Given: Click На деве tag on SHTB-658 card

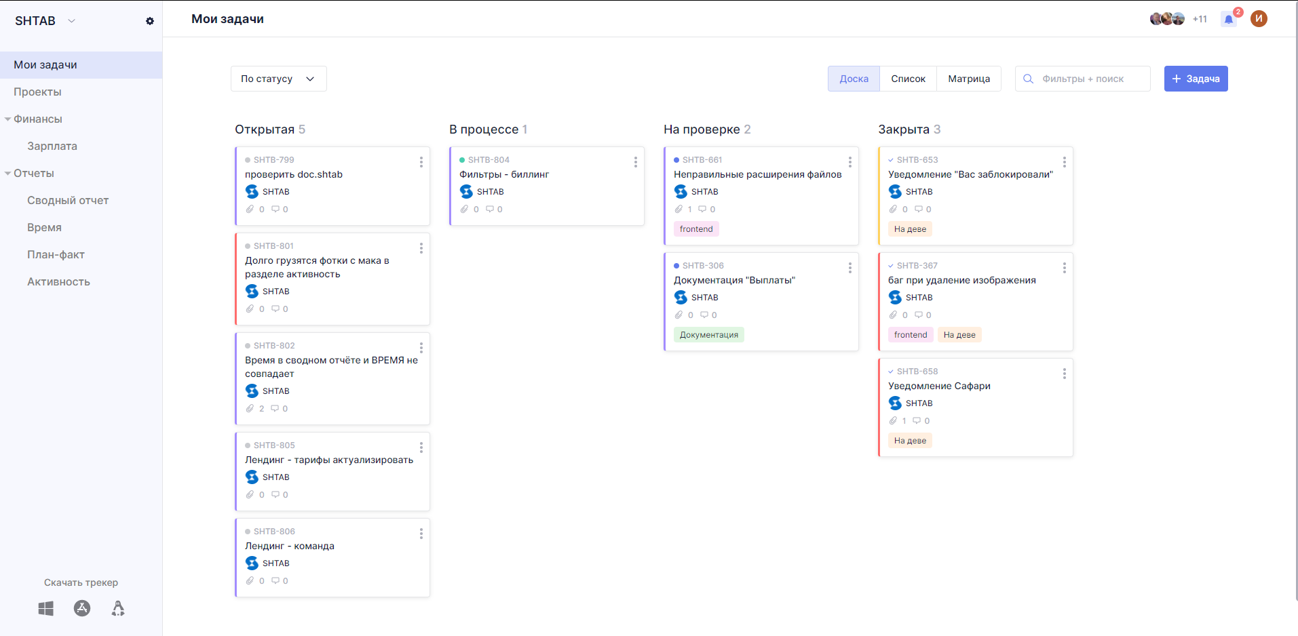Looking at the screenshot, I should click(x=910, y=441).
